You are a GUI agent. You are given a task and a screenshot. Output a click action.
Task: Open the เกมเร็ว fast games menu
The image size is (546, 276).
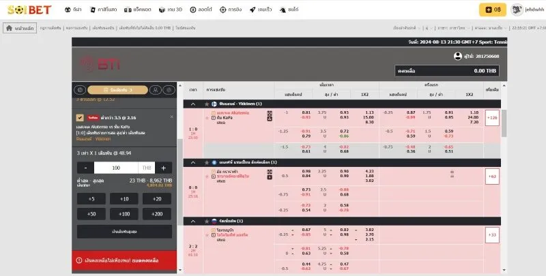261,10
